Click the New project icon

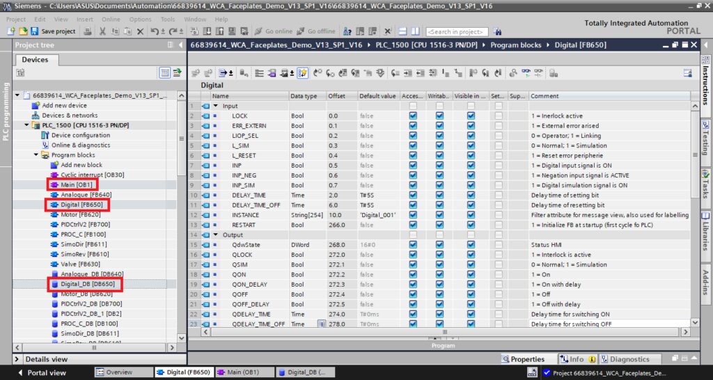point(12,31)
